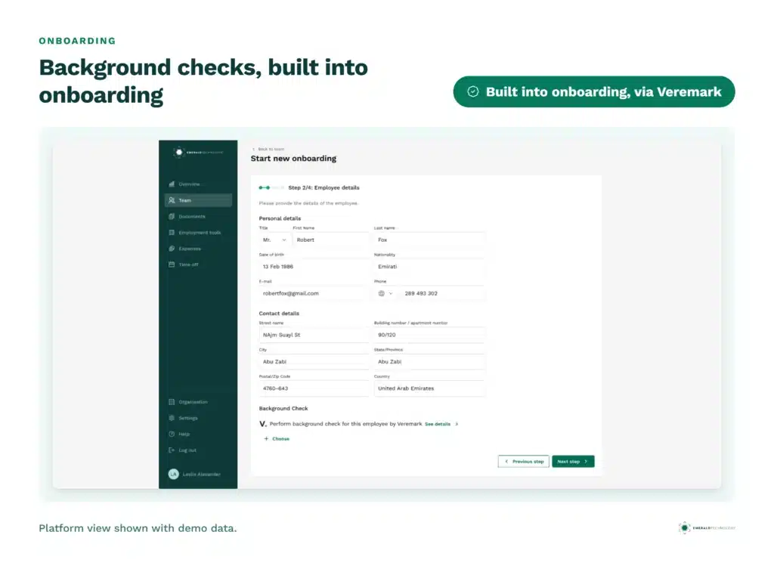Click the Previous step button
774x569 pixels.
524,462
